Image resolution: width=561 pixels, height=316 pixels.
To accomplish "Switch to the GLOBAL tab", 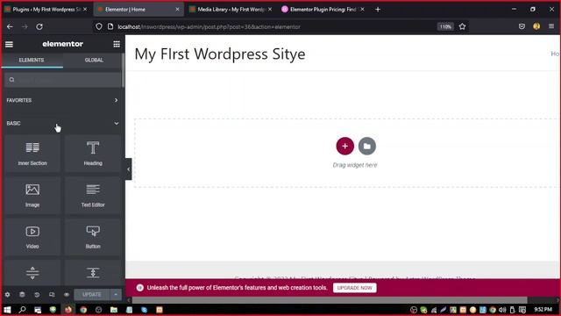I will 94,61.
